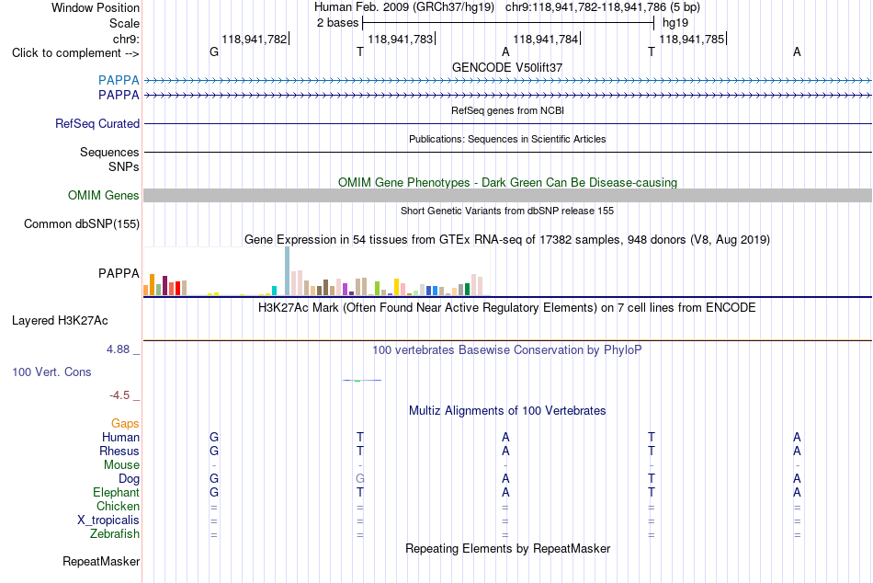Click the H3K27Ac Mark ENCODE track title
The height and width of the screenshot is (583, 873).
[506, 308]
